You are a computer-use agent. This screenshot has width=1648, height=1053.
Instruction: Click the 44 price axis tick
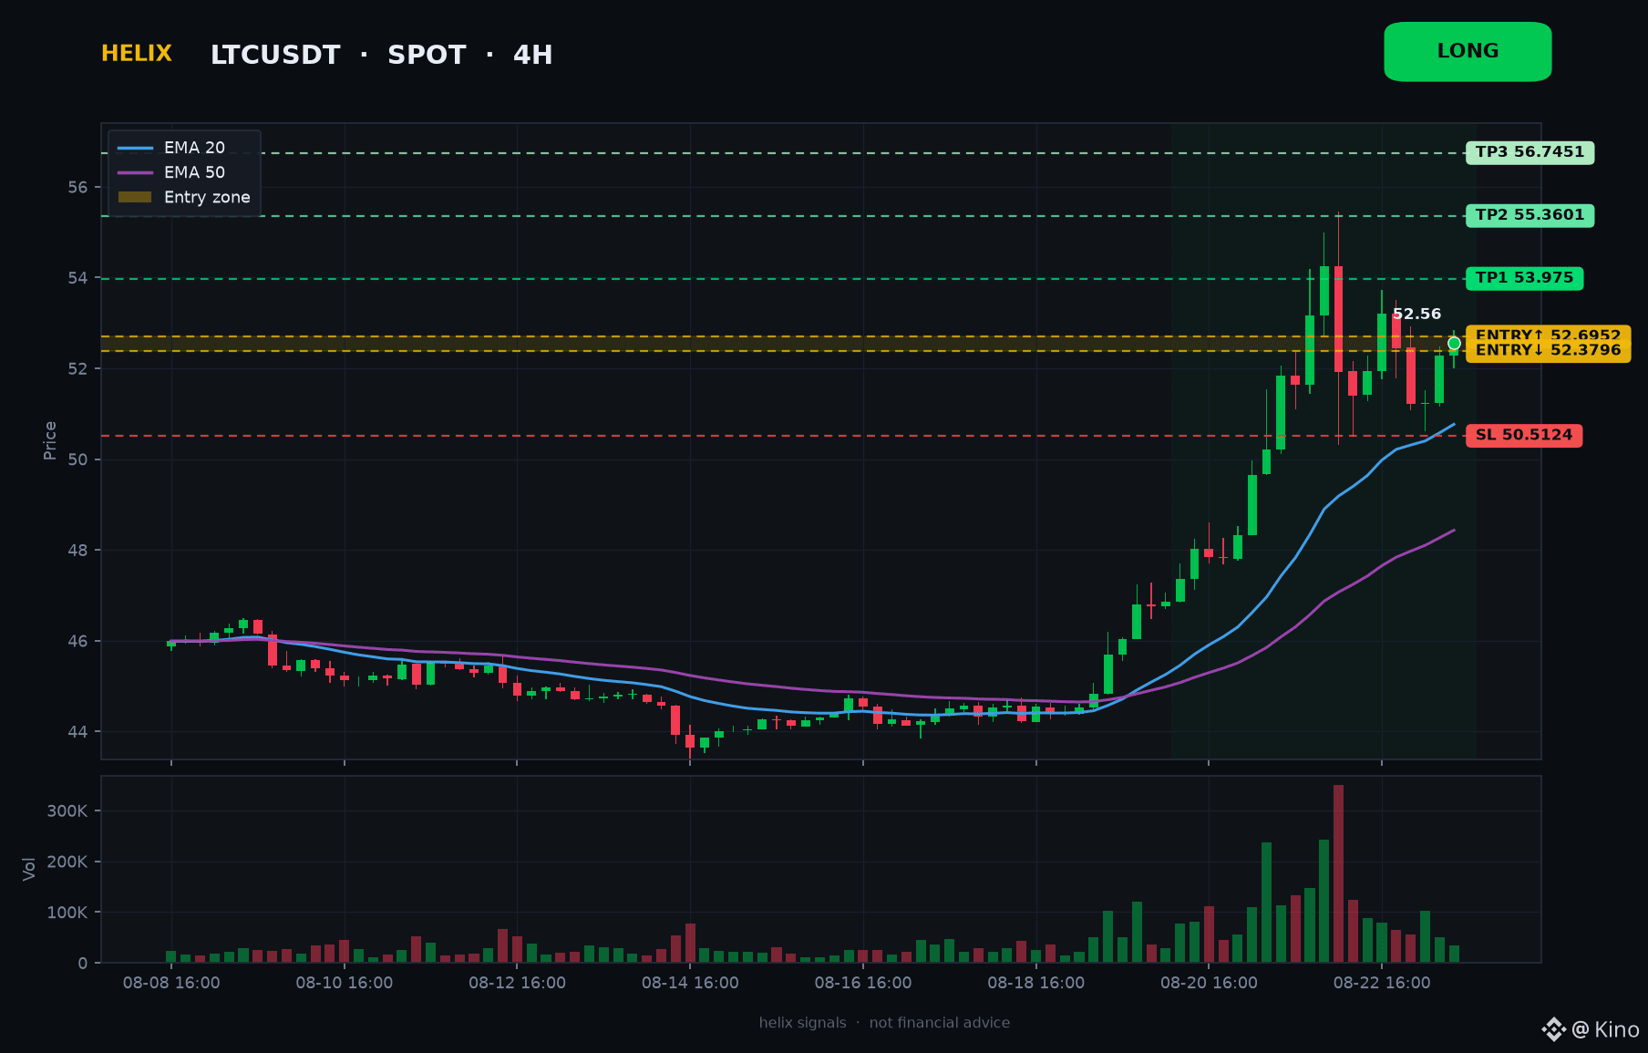click(x=77, y=732)
